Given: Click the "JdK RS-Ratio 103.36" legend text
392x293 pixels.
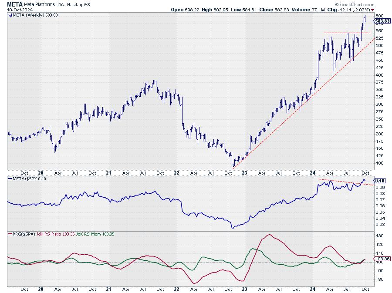Looking at the screenshot, I should 55,234.
